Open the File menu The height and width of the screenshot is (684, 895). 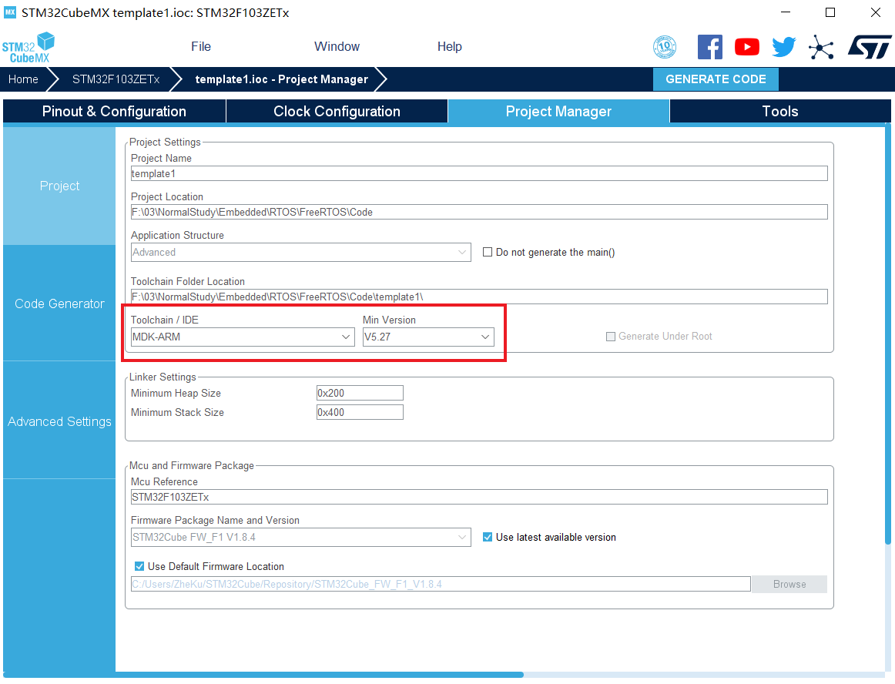(x=201, y=47)
